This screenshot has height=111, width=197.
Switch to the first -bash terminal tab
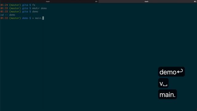pyautogui.click(x=49, y=1)
